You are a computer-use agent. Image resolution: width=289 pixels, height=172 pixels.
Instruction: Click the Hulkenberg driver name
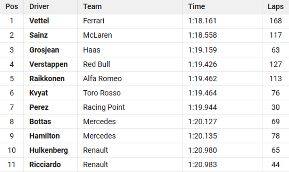pos(48,150)
